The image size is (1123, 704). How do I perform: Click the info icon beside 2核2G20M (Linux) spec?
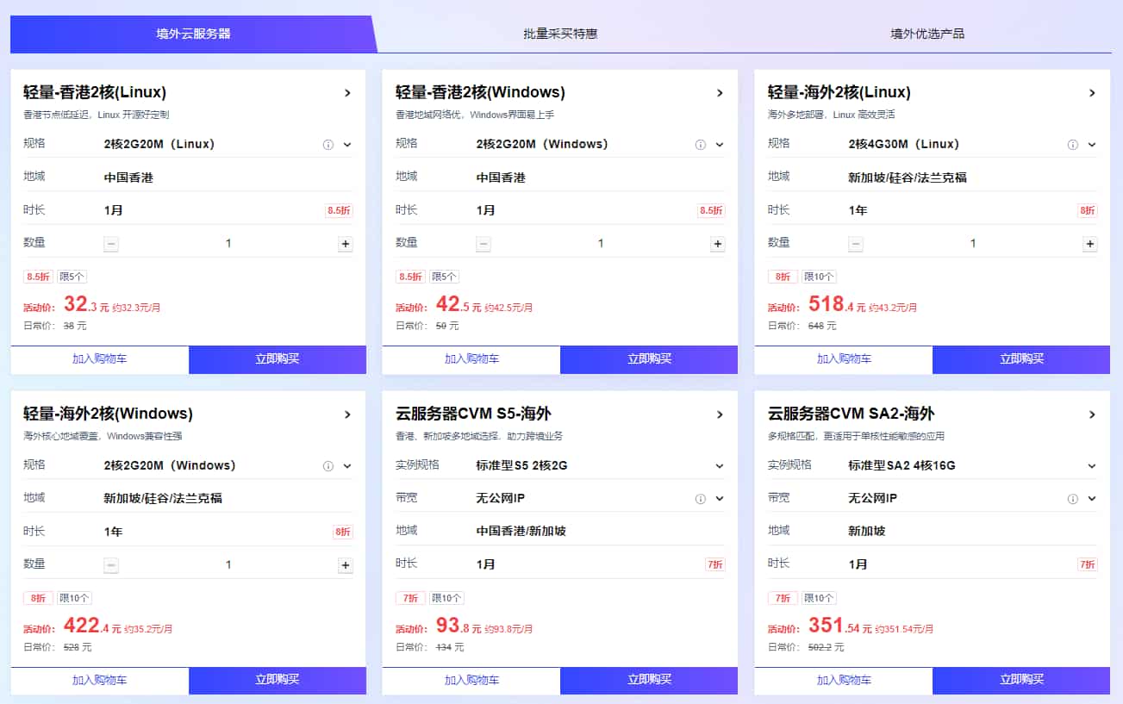coord(328,144)
